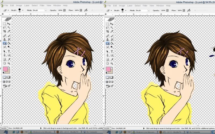Open Image menu in right Photoshop window
Image resolution: width=215 pixels, height=134 pixels.
122,6
